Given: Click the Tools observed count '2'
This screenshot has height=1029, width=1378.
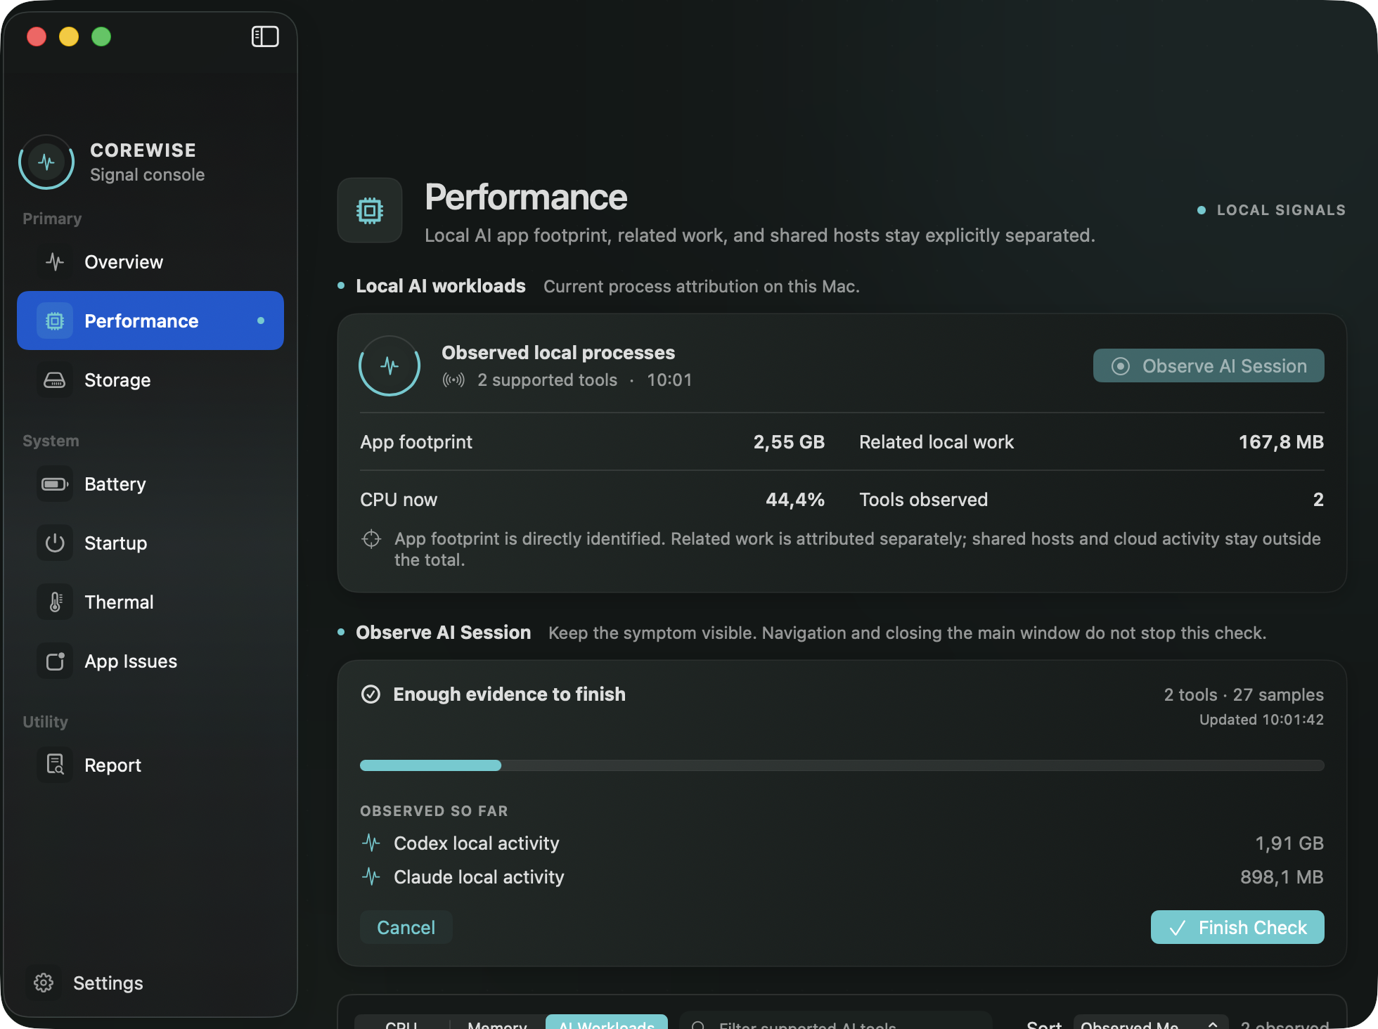Looking at the screenshot, I should point(1318,500).
